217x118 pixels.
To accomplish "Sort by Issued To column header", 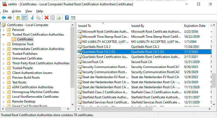I will coord(103,26).
